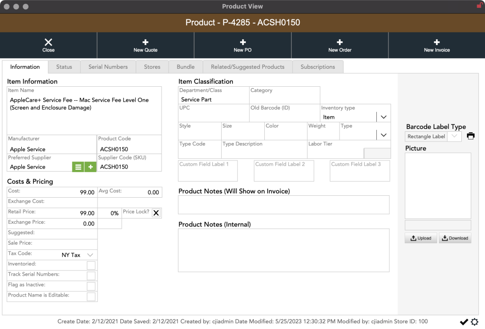Create a New Invoice from toolbar
Screen dimensions: 485x329
point(436,43)
